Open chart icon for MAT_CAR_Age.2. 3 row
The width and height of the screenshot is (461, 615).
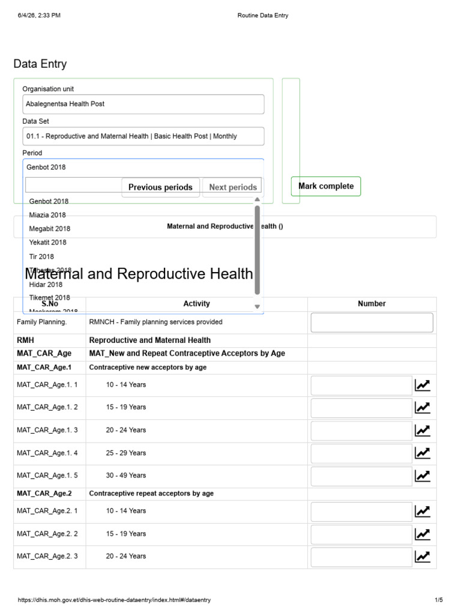pos(422,556)
